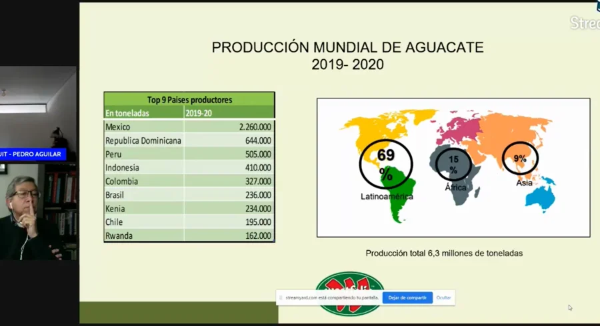Click the slide title 'PRODUCCIÓN MUNDIAL DE AGUACATE'
Screen dimensions: 600x326
coord(347,47)
